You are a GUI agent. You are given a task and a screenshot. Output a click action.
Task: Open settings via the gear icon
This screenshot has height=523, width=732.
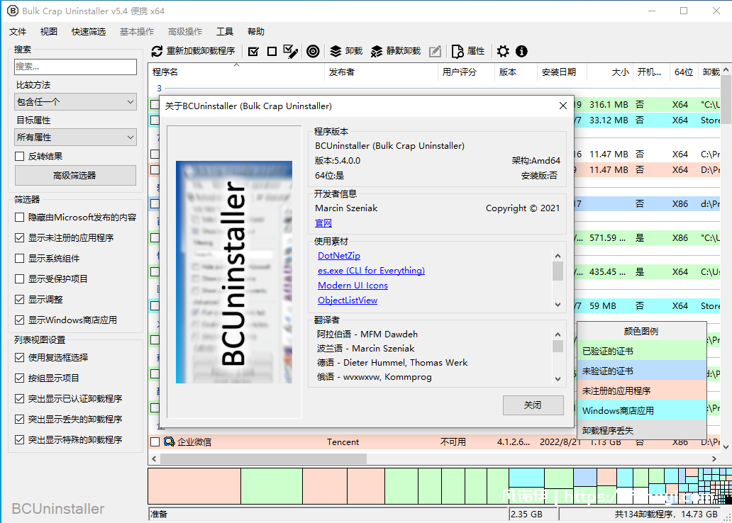[503, 51]
